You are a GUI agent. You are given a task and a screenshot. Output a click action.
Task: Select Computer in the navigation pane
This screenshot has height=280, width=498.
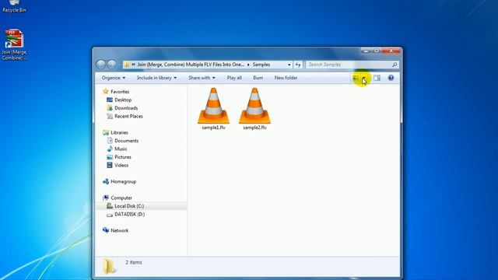point(121,198)
